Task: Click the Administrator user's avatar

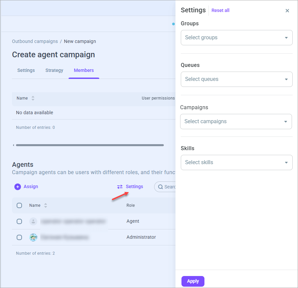Action: click(33, 237)
